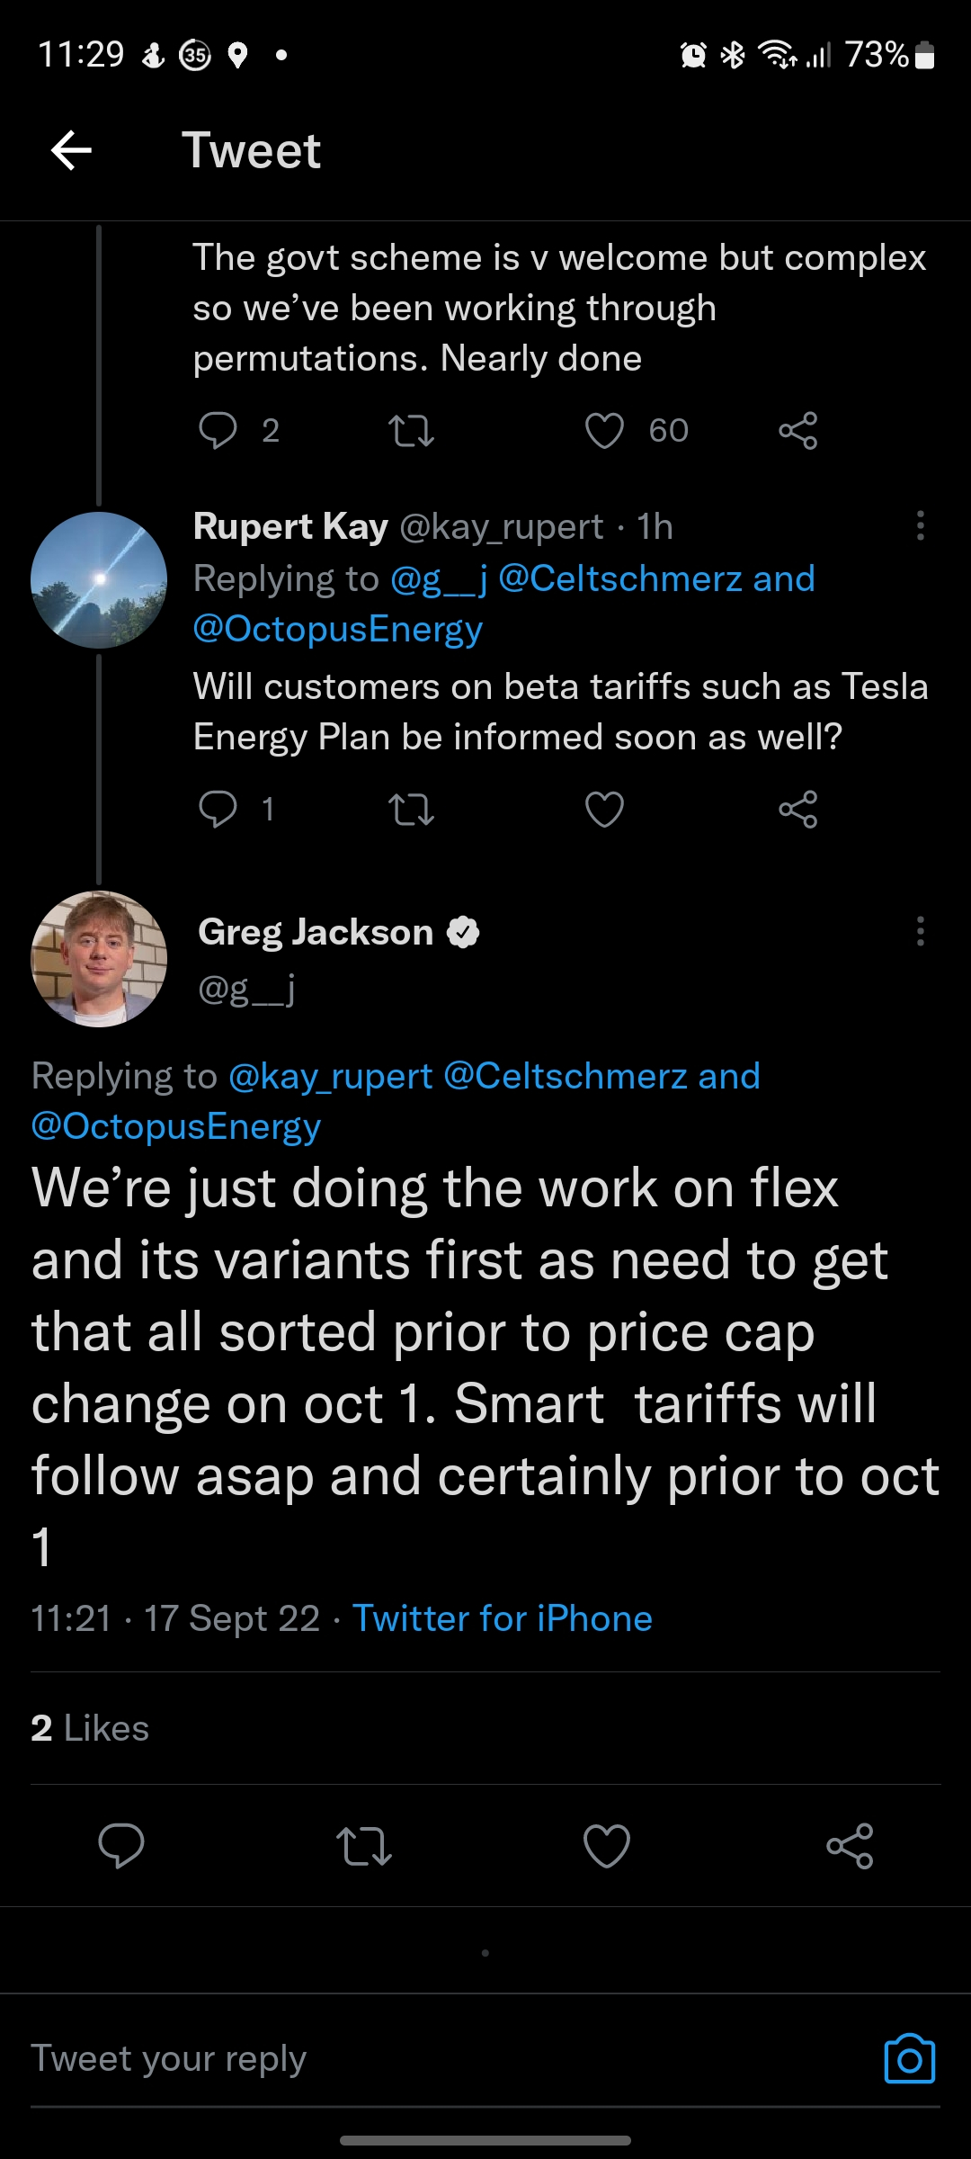This screenshot has height=2159, width=971.
Task: Retweet Rupert Kay's reply
Action: 411,810
